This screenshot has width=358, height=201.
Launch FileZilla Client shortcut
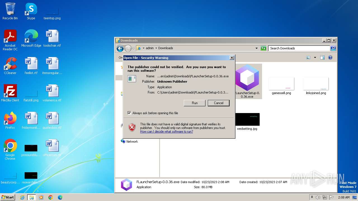coord(10,93)
